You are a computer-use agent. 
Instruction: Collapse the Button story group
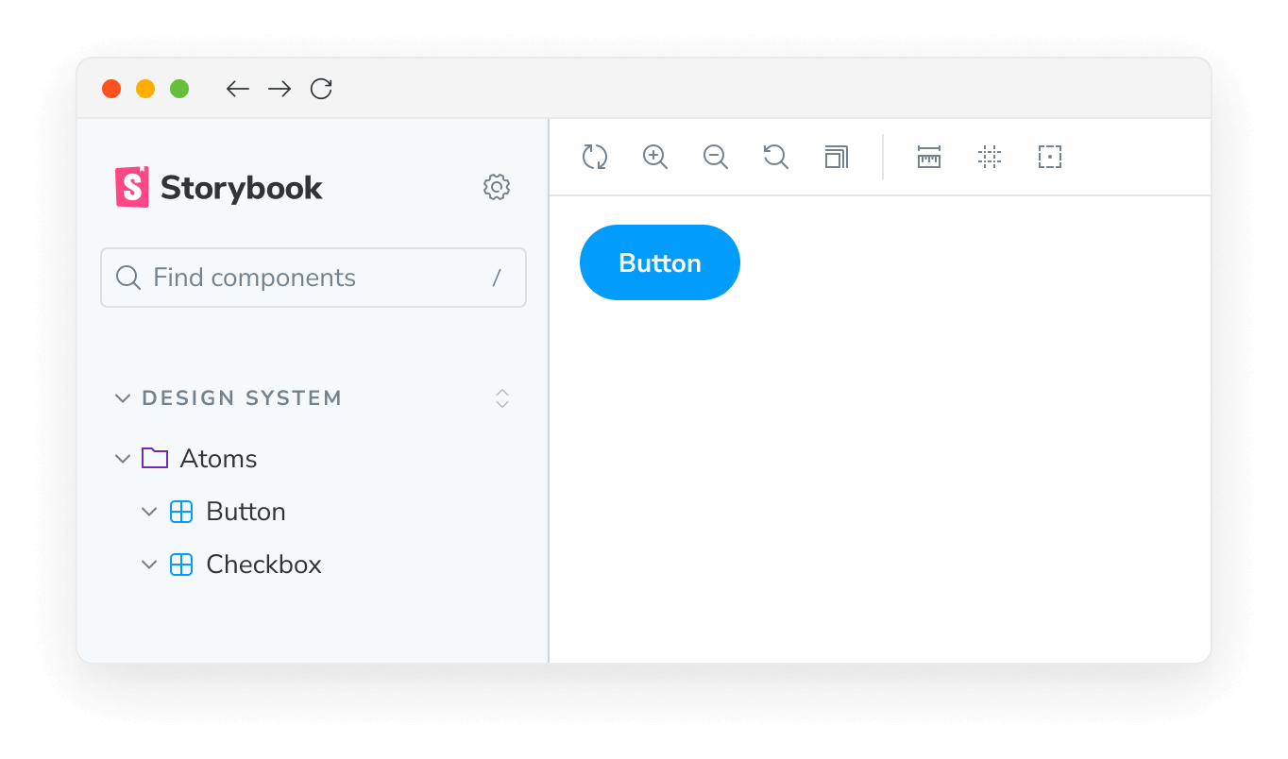149,511
